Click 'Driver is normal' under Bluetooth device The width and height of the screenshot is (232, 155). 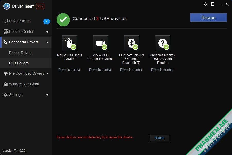(131, 70)
